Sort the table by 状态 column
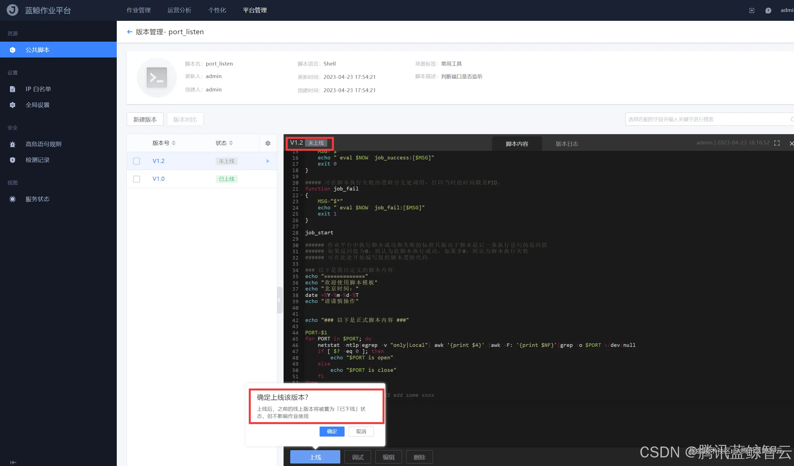This screenshot has width=794, height=466. pos(231,143)
